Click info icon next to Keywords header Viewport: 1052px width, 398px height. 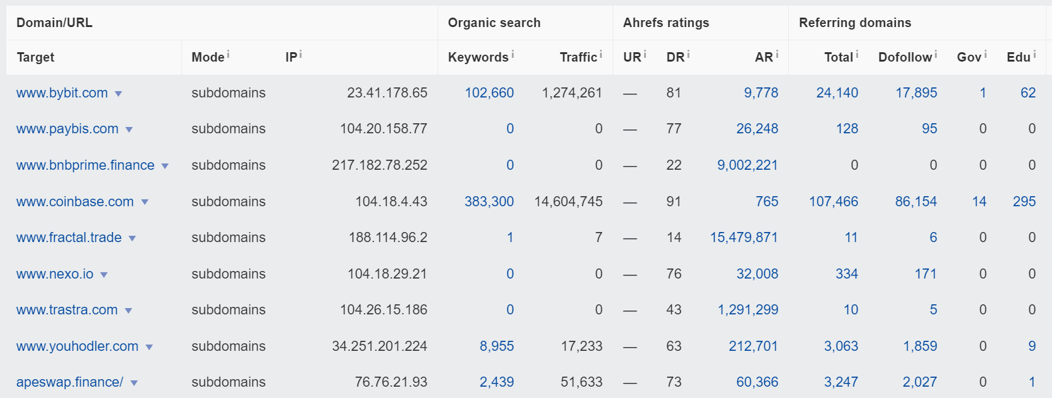coord(512,54)
